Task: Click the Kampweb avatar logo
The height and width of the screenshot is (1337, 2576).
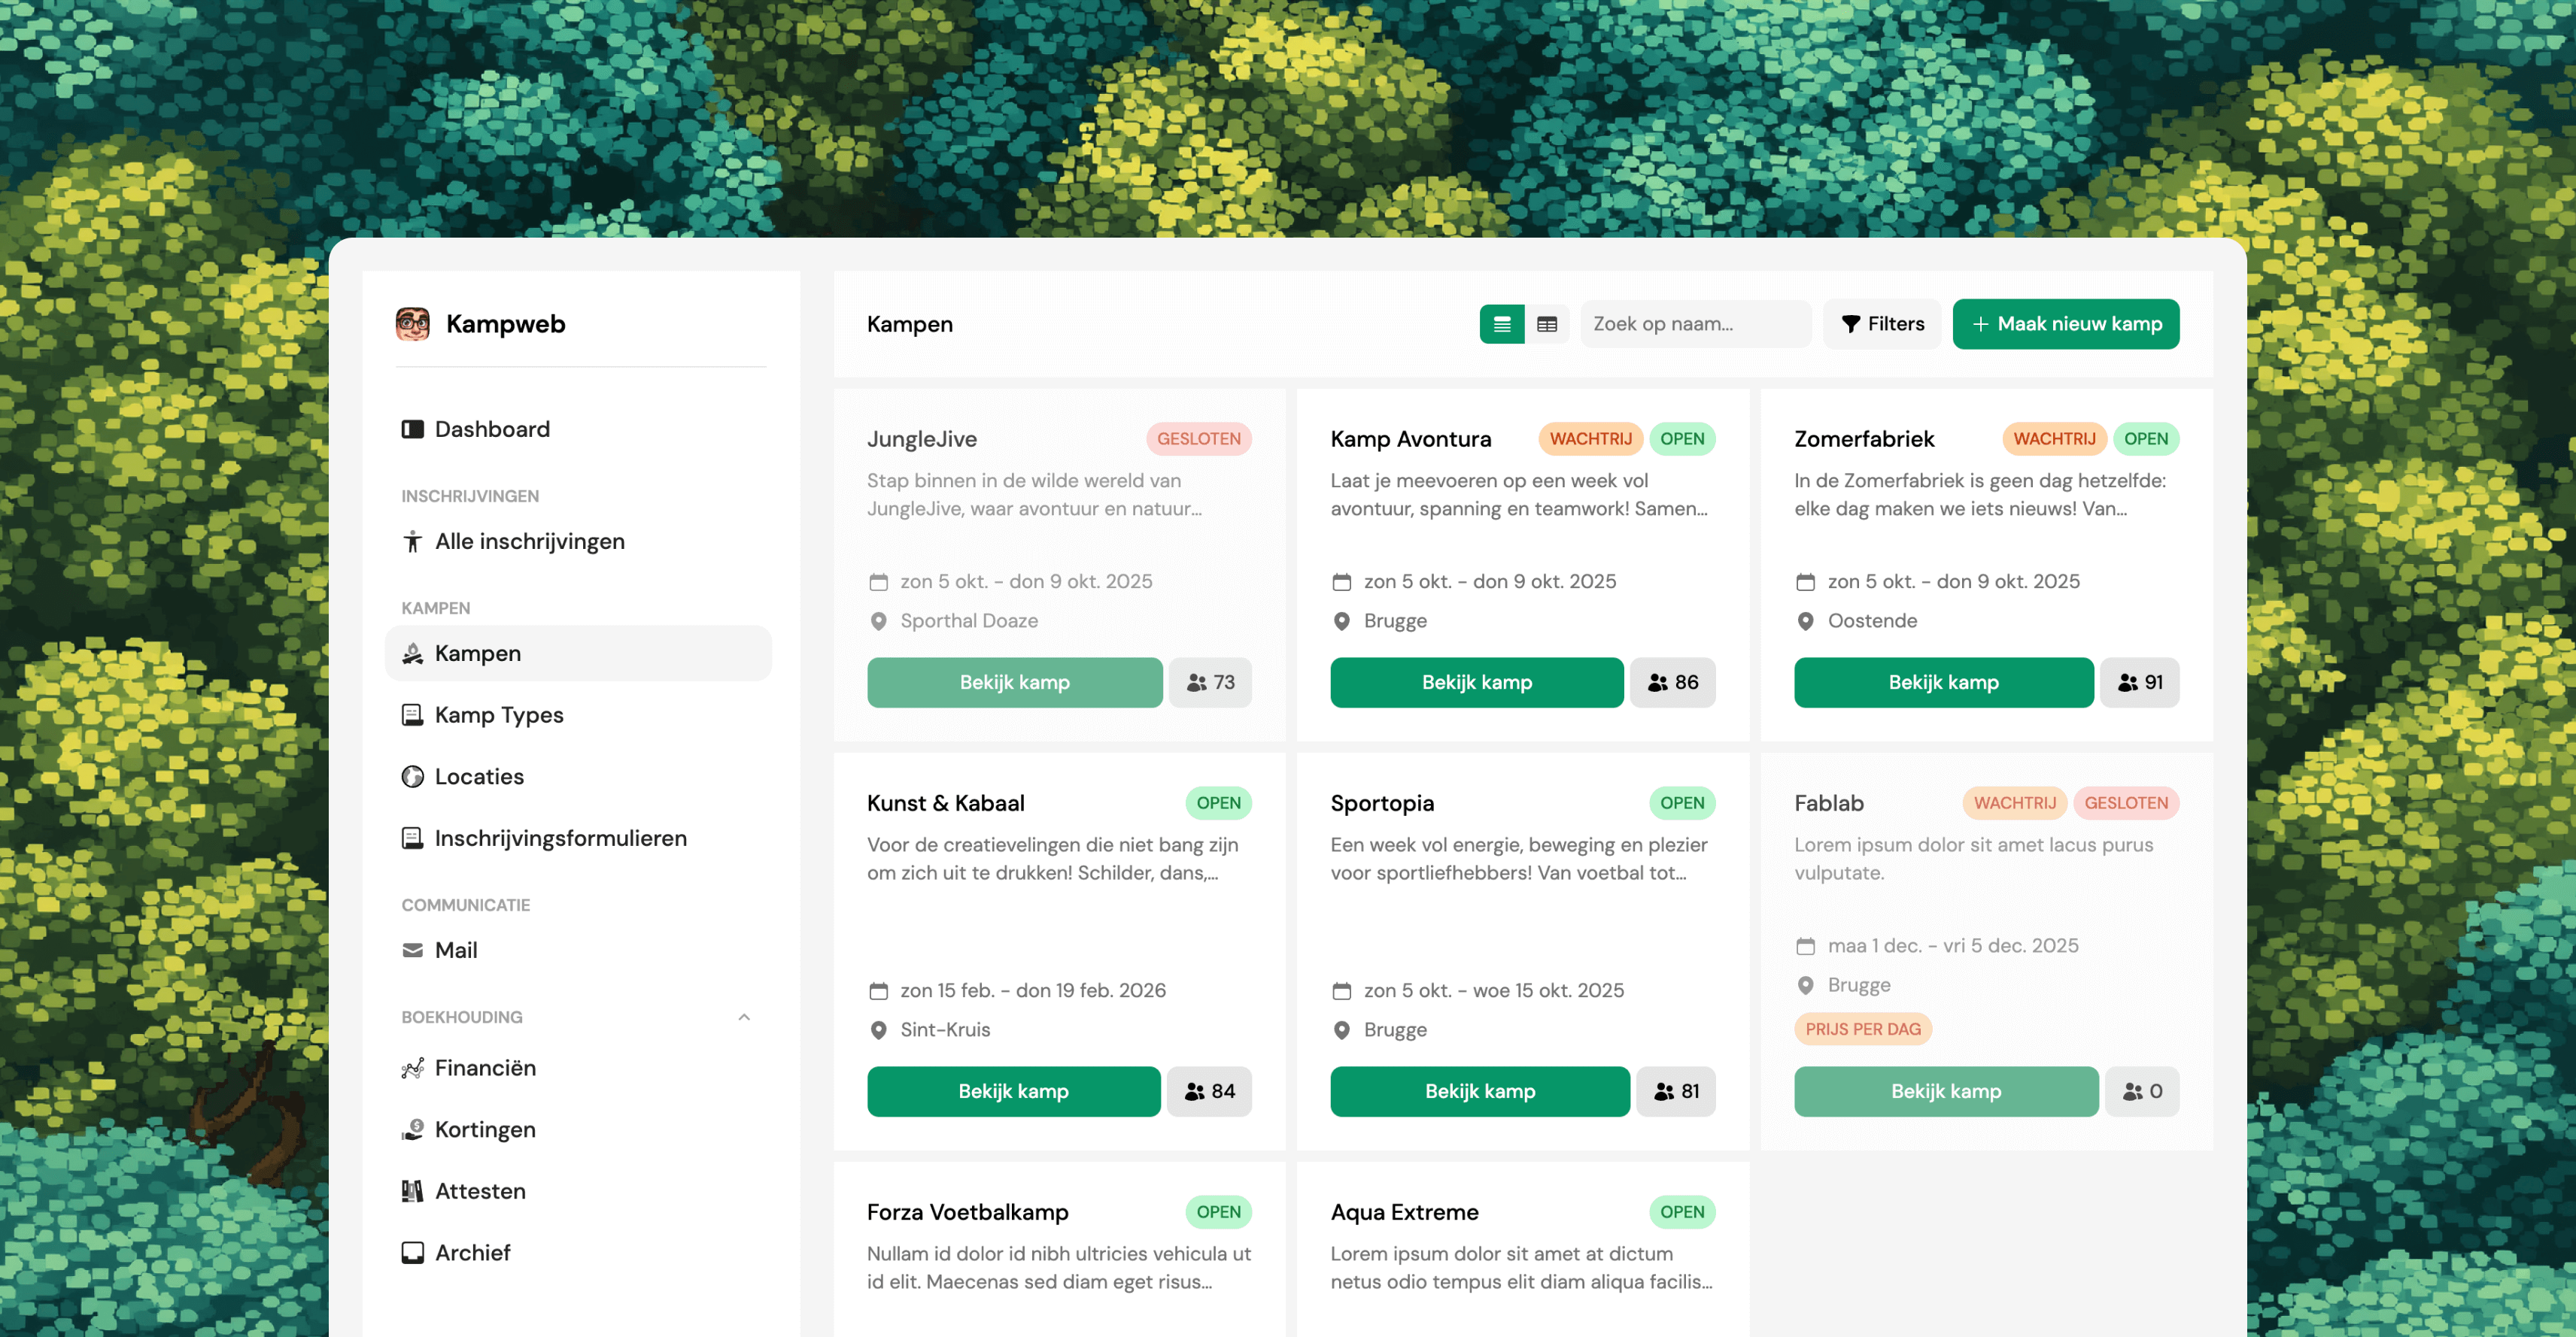Action: [412, 324]
